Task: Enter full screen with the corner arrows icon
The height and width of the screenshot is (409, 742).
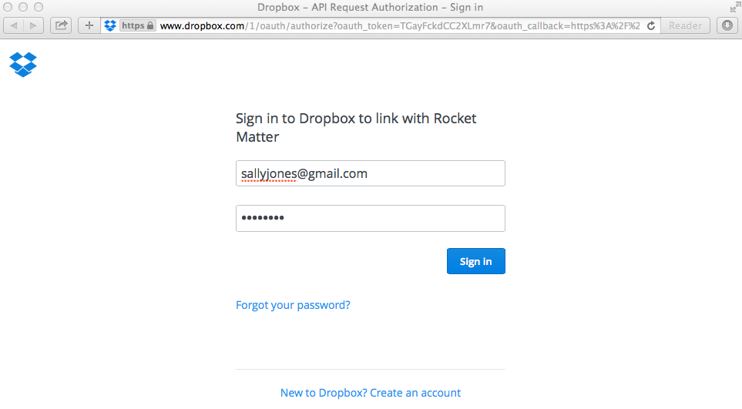Action: click(x=733, y=7)
